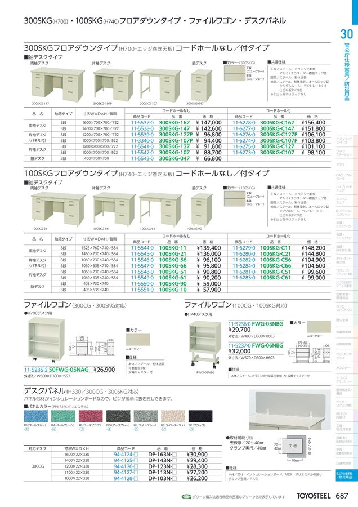
Task: Click the 300SKG-047 side desk image
Action: (202, 86)
